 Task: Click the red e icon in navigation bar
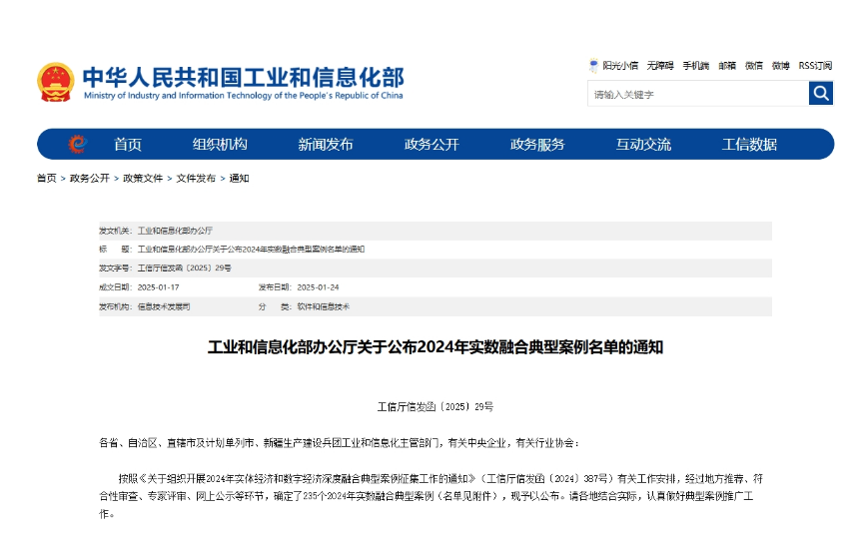(x=78, y=145)
